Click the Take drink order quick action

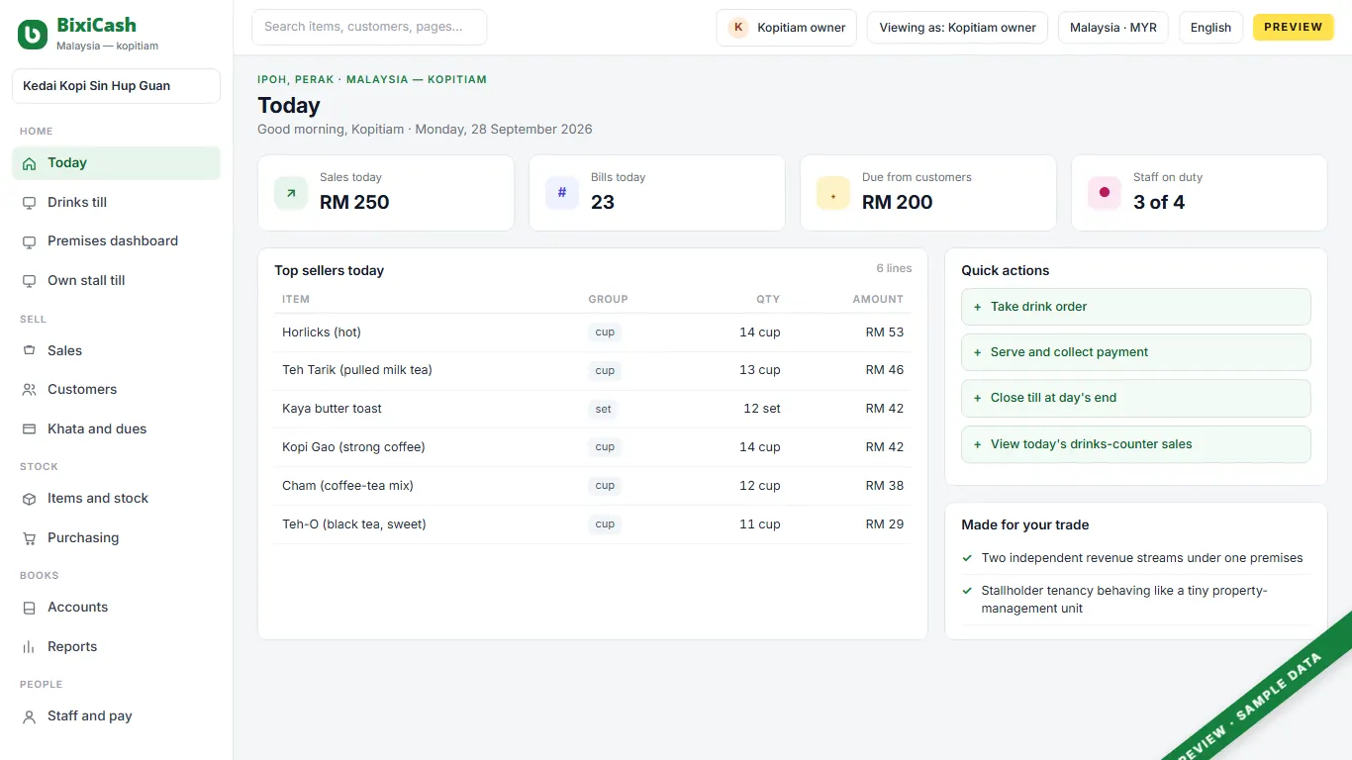[x=1136, y=307]
